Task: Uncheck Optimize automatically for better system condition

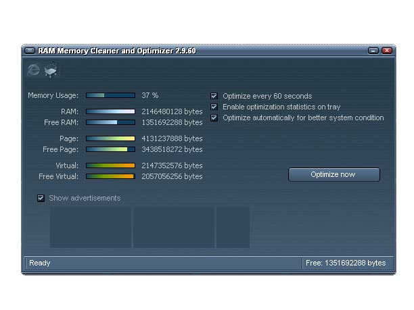Action: pos(214,118)
